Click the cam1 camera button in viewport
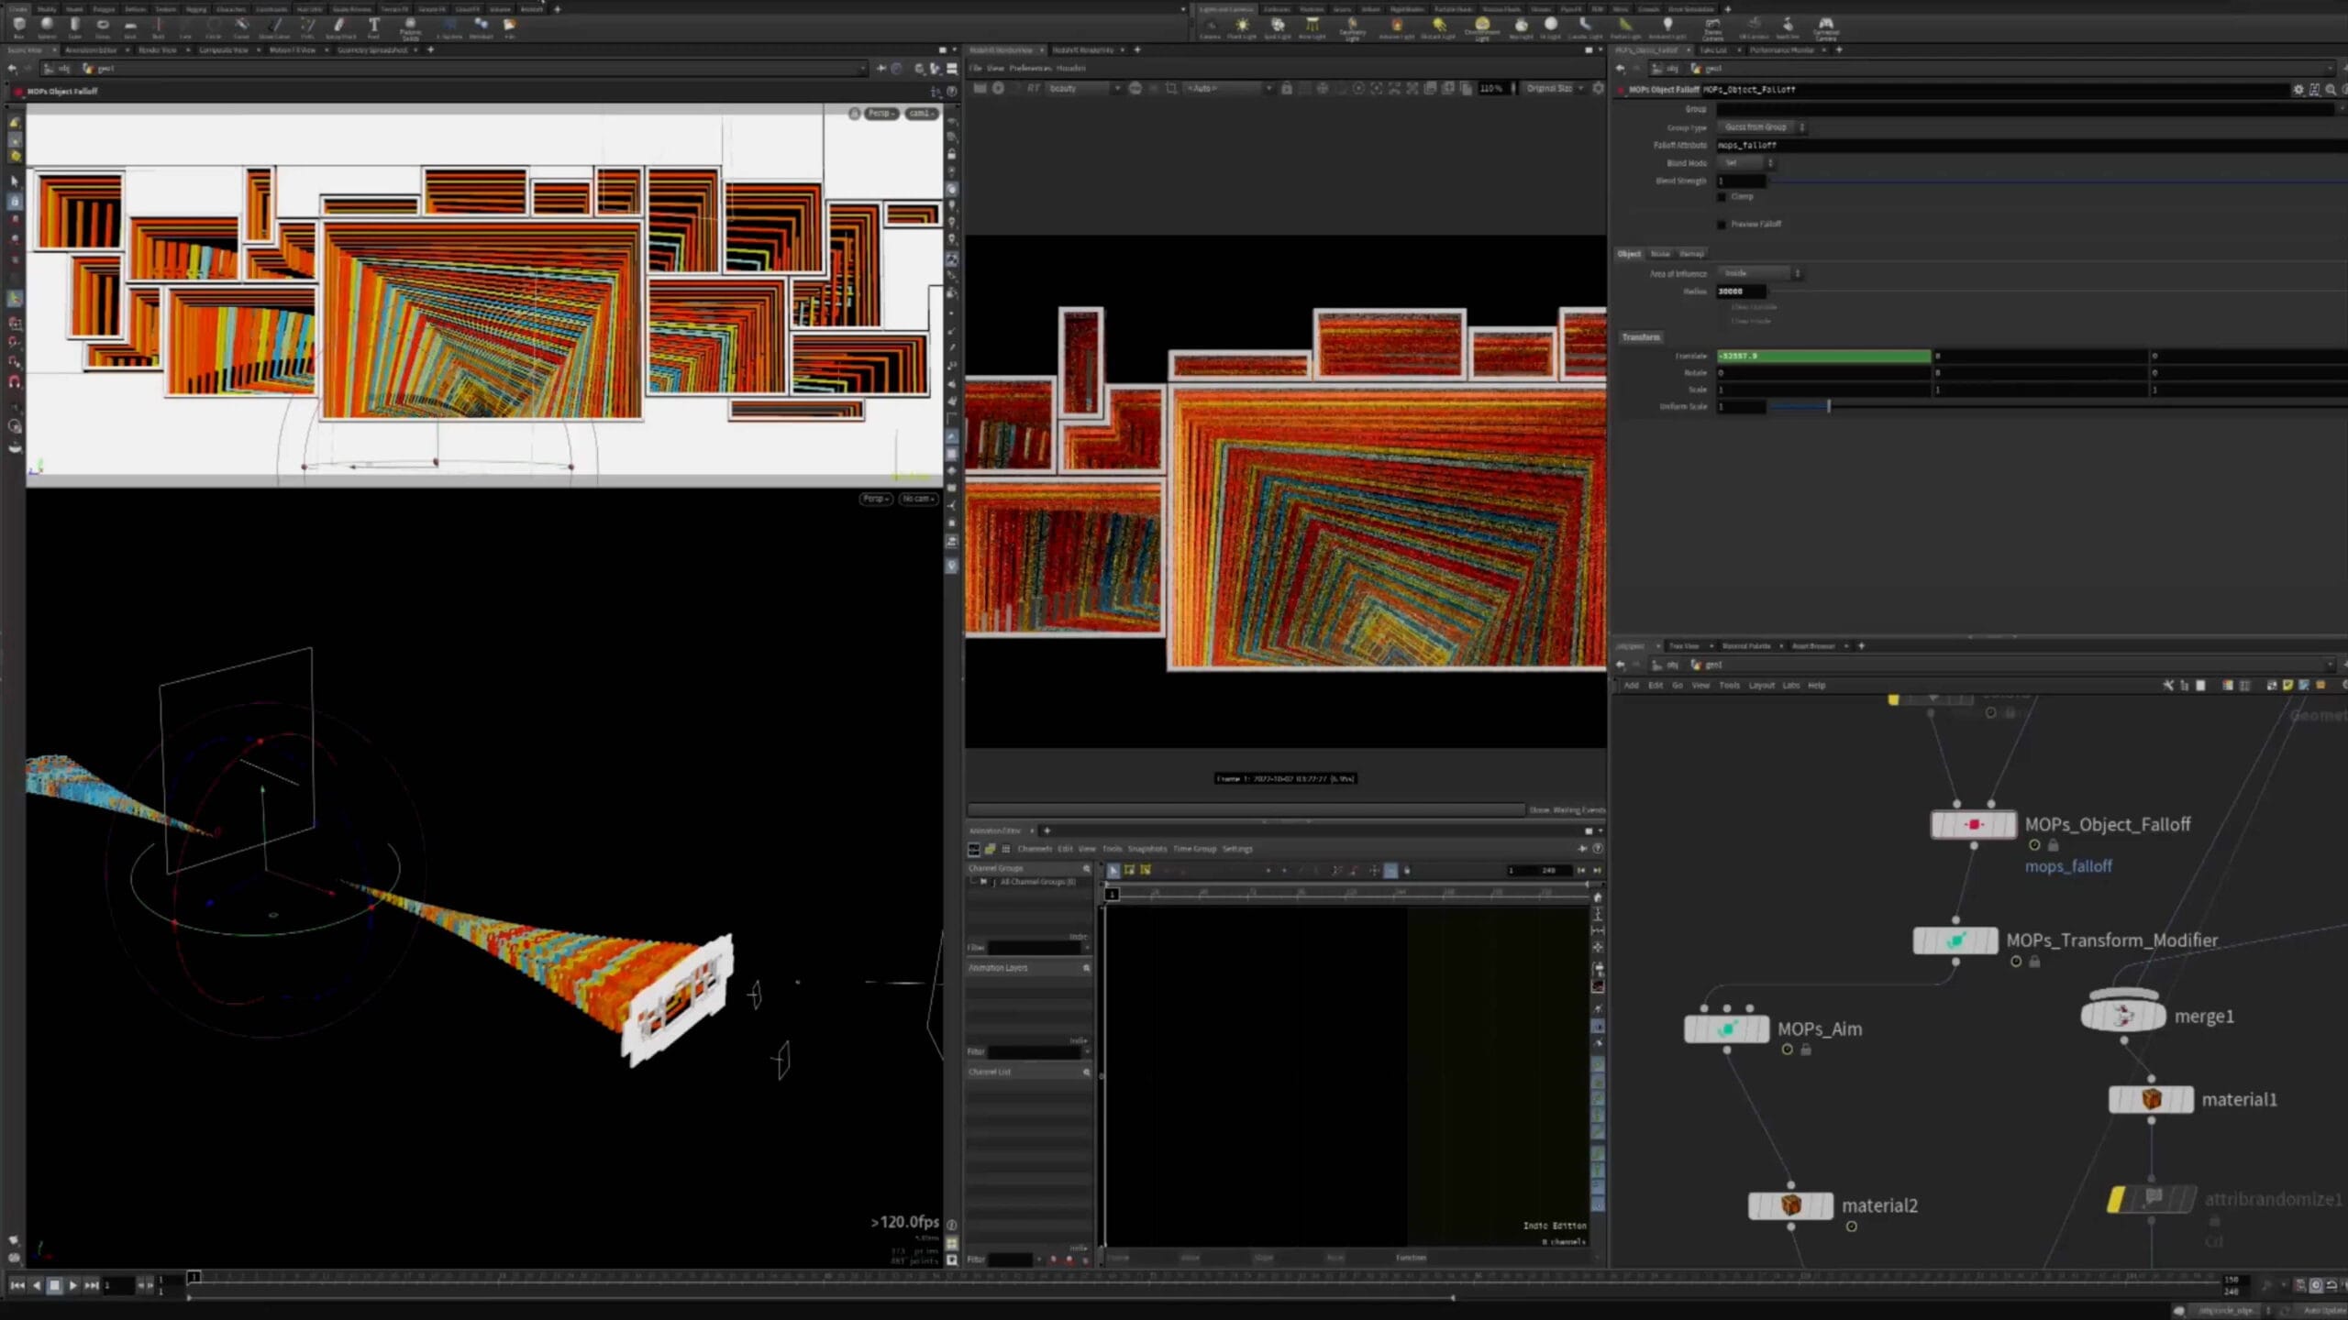 pos(920,114)
